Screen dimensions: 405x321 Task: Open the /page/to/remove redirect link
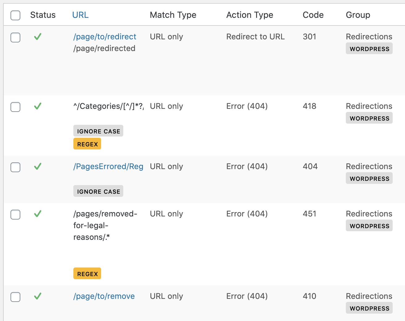coord(104,296)
